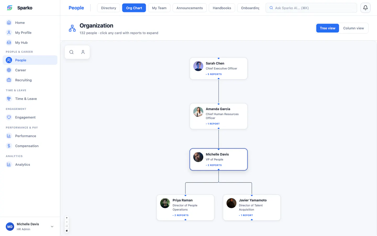The height and width of the screenshot is (236, 377).
Task: Switch to Column view
Action: click(353, 28)
